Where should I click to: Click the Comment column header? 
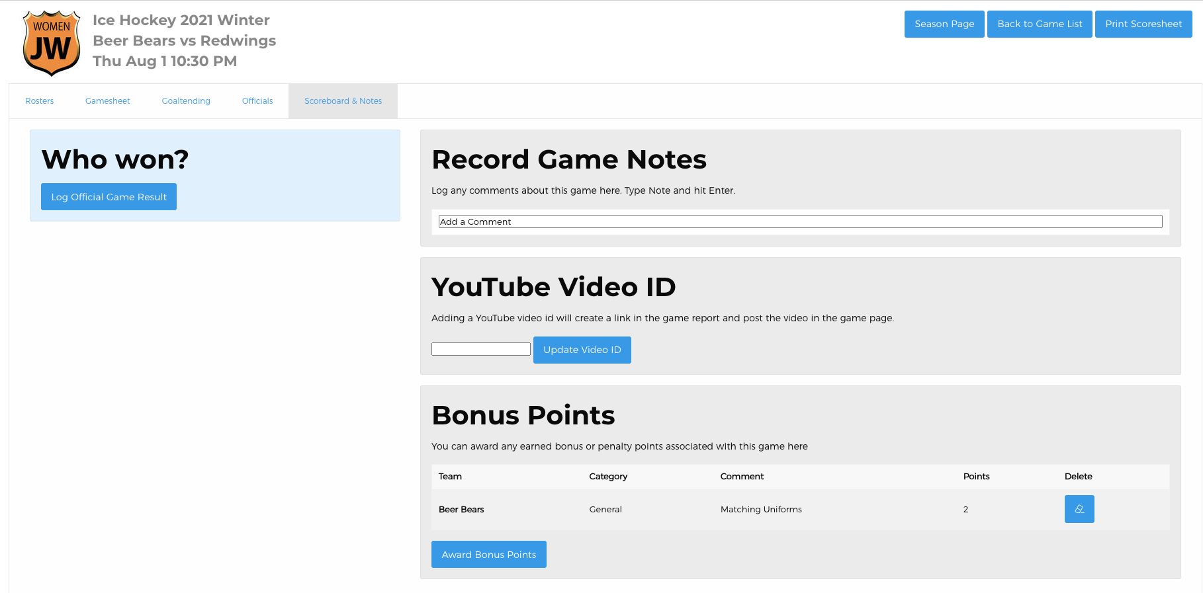[x=742, y=477]
